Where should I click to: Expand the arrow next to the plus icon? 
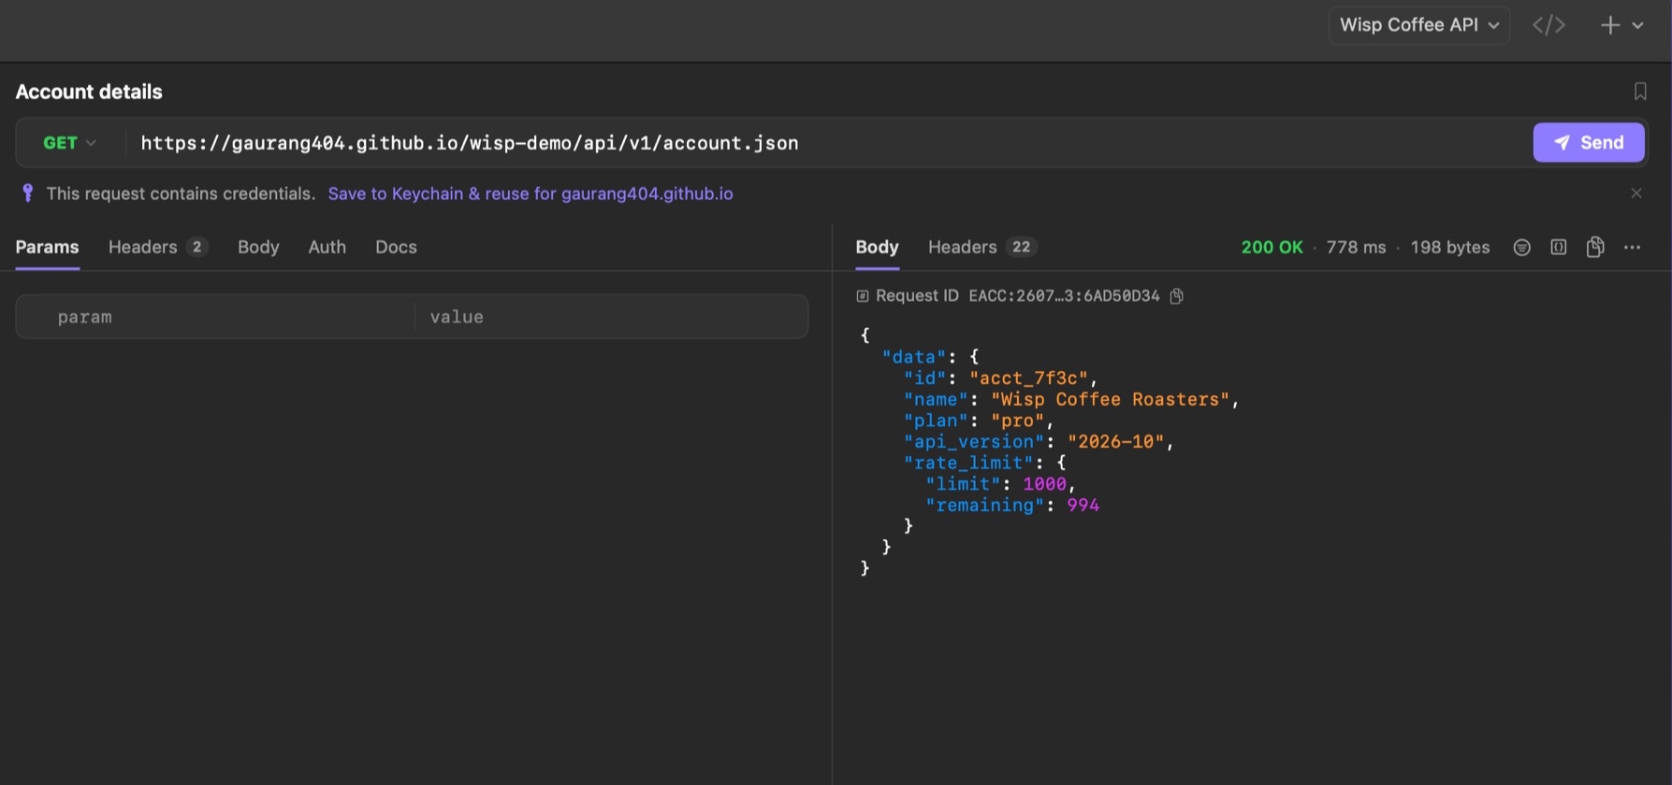click(x=1637, y=26)
